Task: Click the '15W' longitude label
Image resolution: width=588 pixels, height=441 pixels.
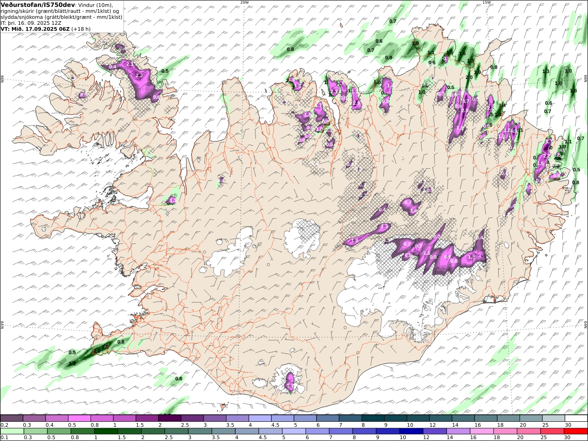Action: [x=486, y=2]
